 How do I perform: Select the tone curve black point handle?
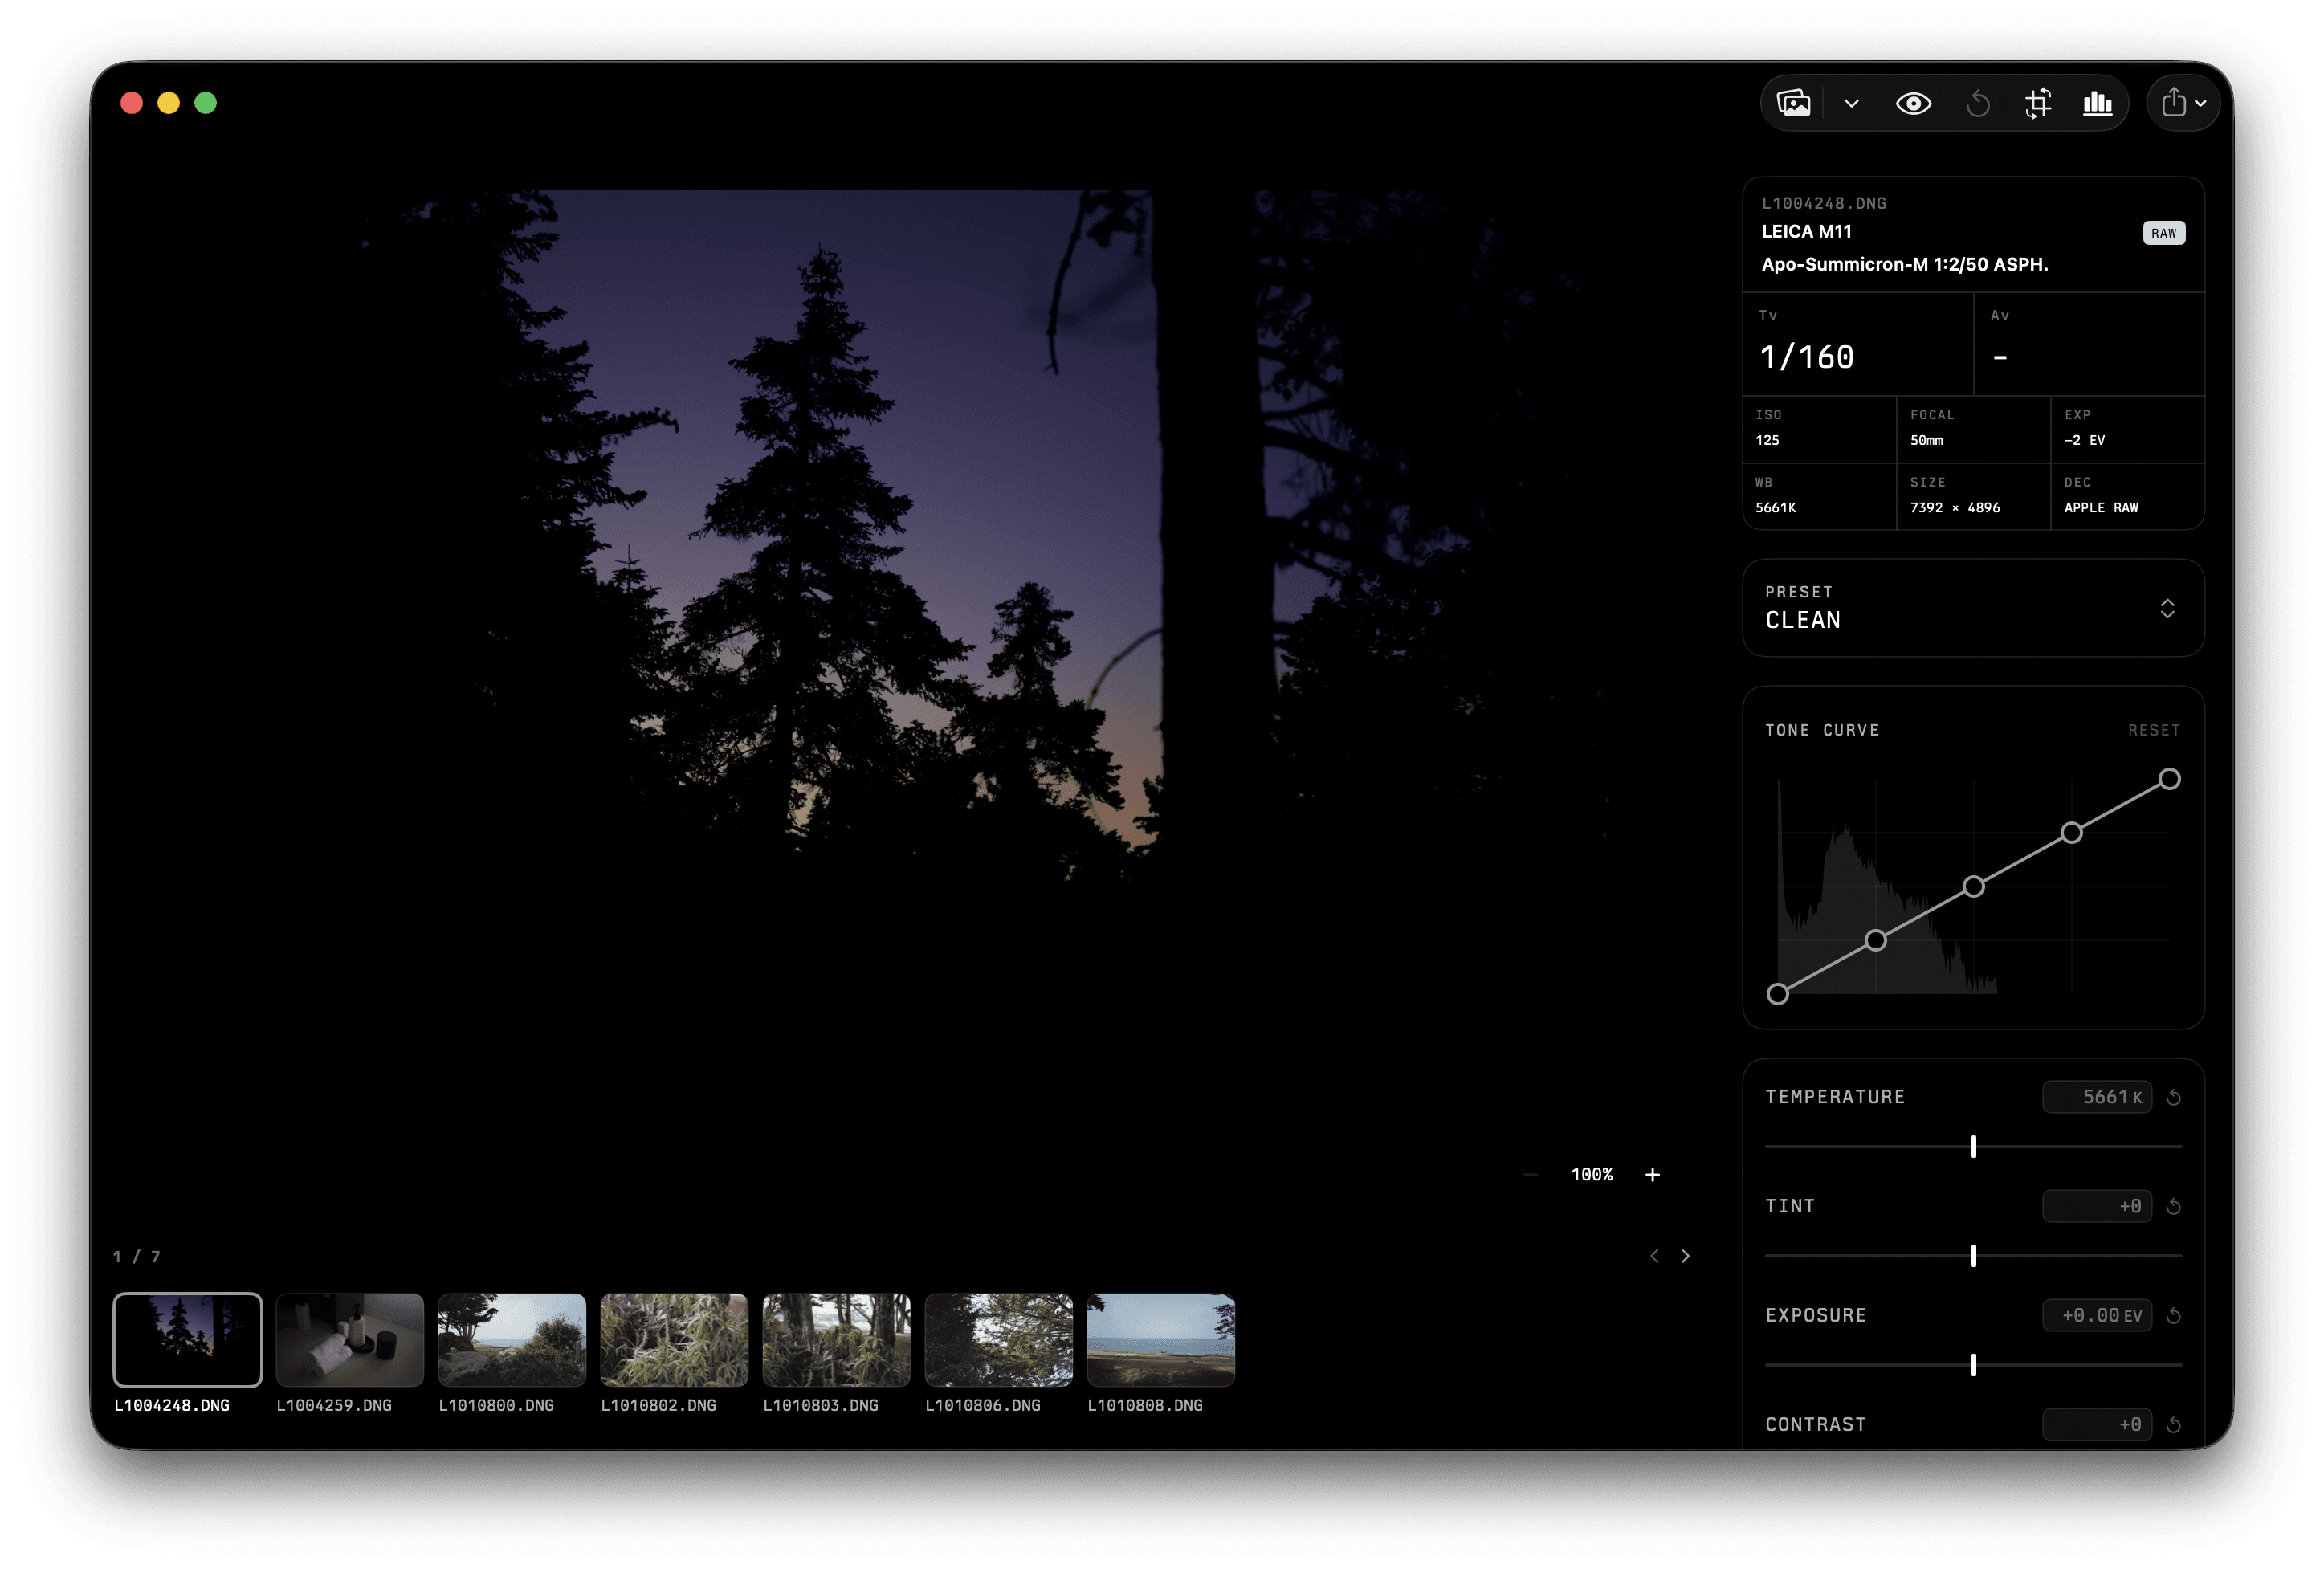coord(1777,994)
